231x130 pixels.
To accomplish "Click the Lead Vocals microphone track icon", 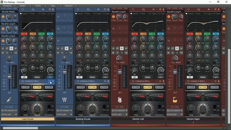I will coord(9,100).
